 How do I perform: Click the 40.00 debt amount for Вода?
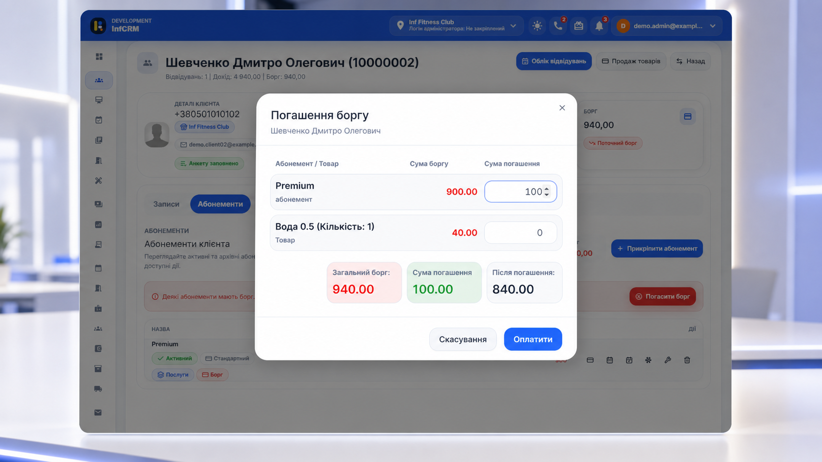pos(465,233)
